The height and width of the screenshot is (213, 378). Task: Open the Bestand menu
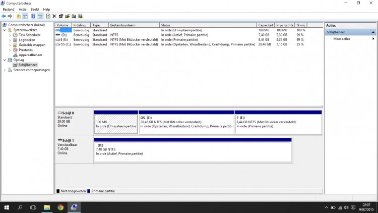9,9
